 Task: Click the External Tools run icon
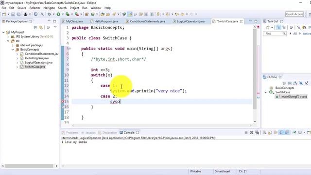click(77, 14)
